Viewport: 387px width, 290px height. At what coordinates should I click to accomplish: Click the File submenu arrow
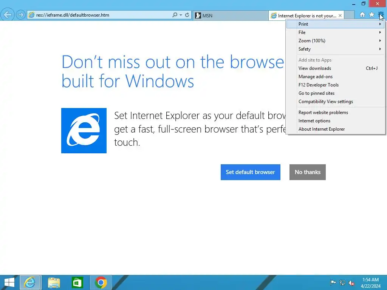pos(380,32)
